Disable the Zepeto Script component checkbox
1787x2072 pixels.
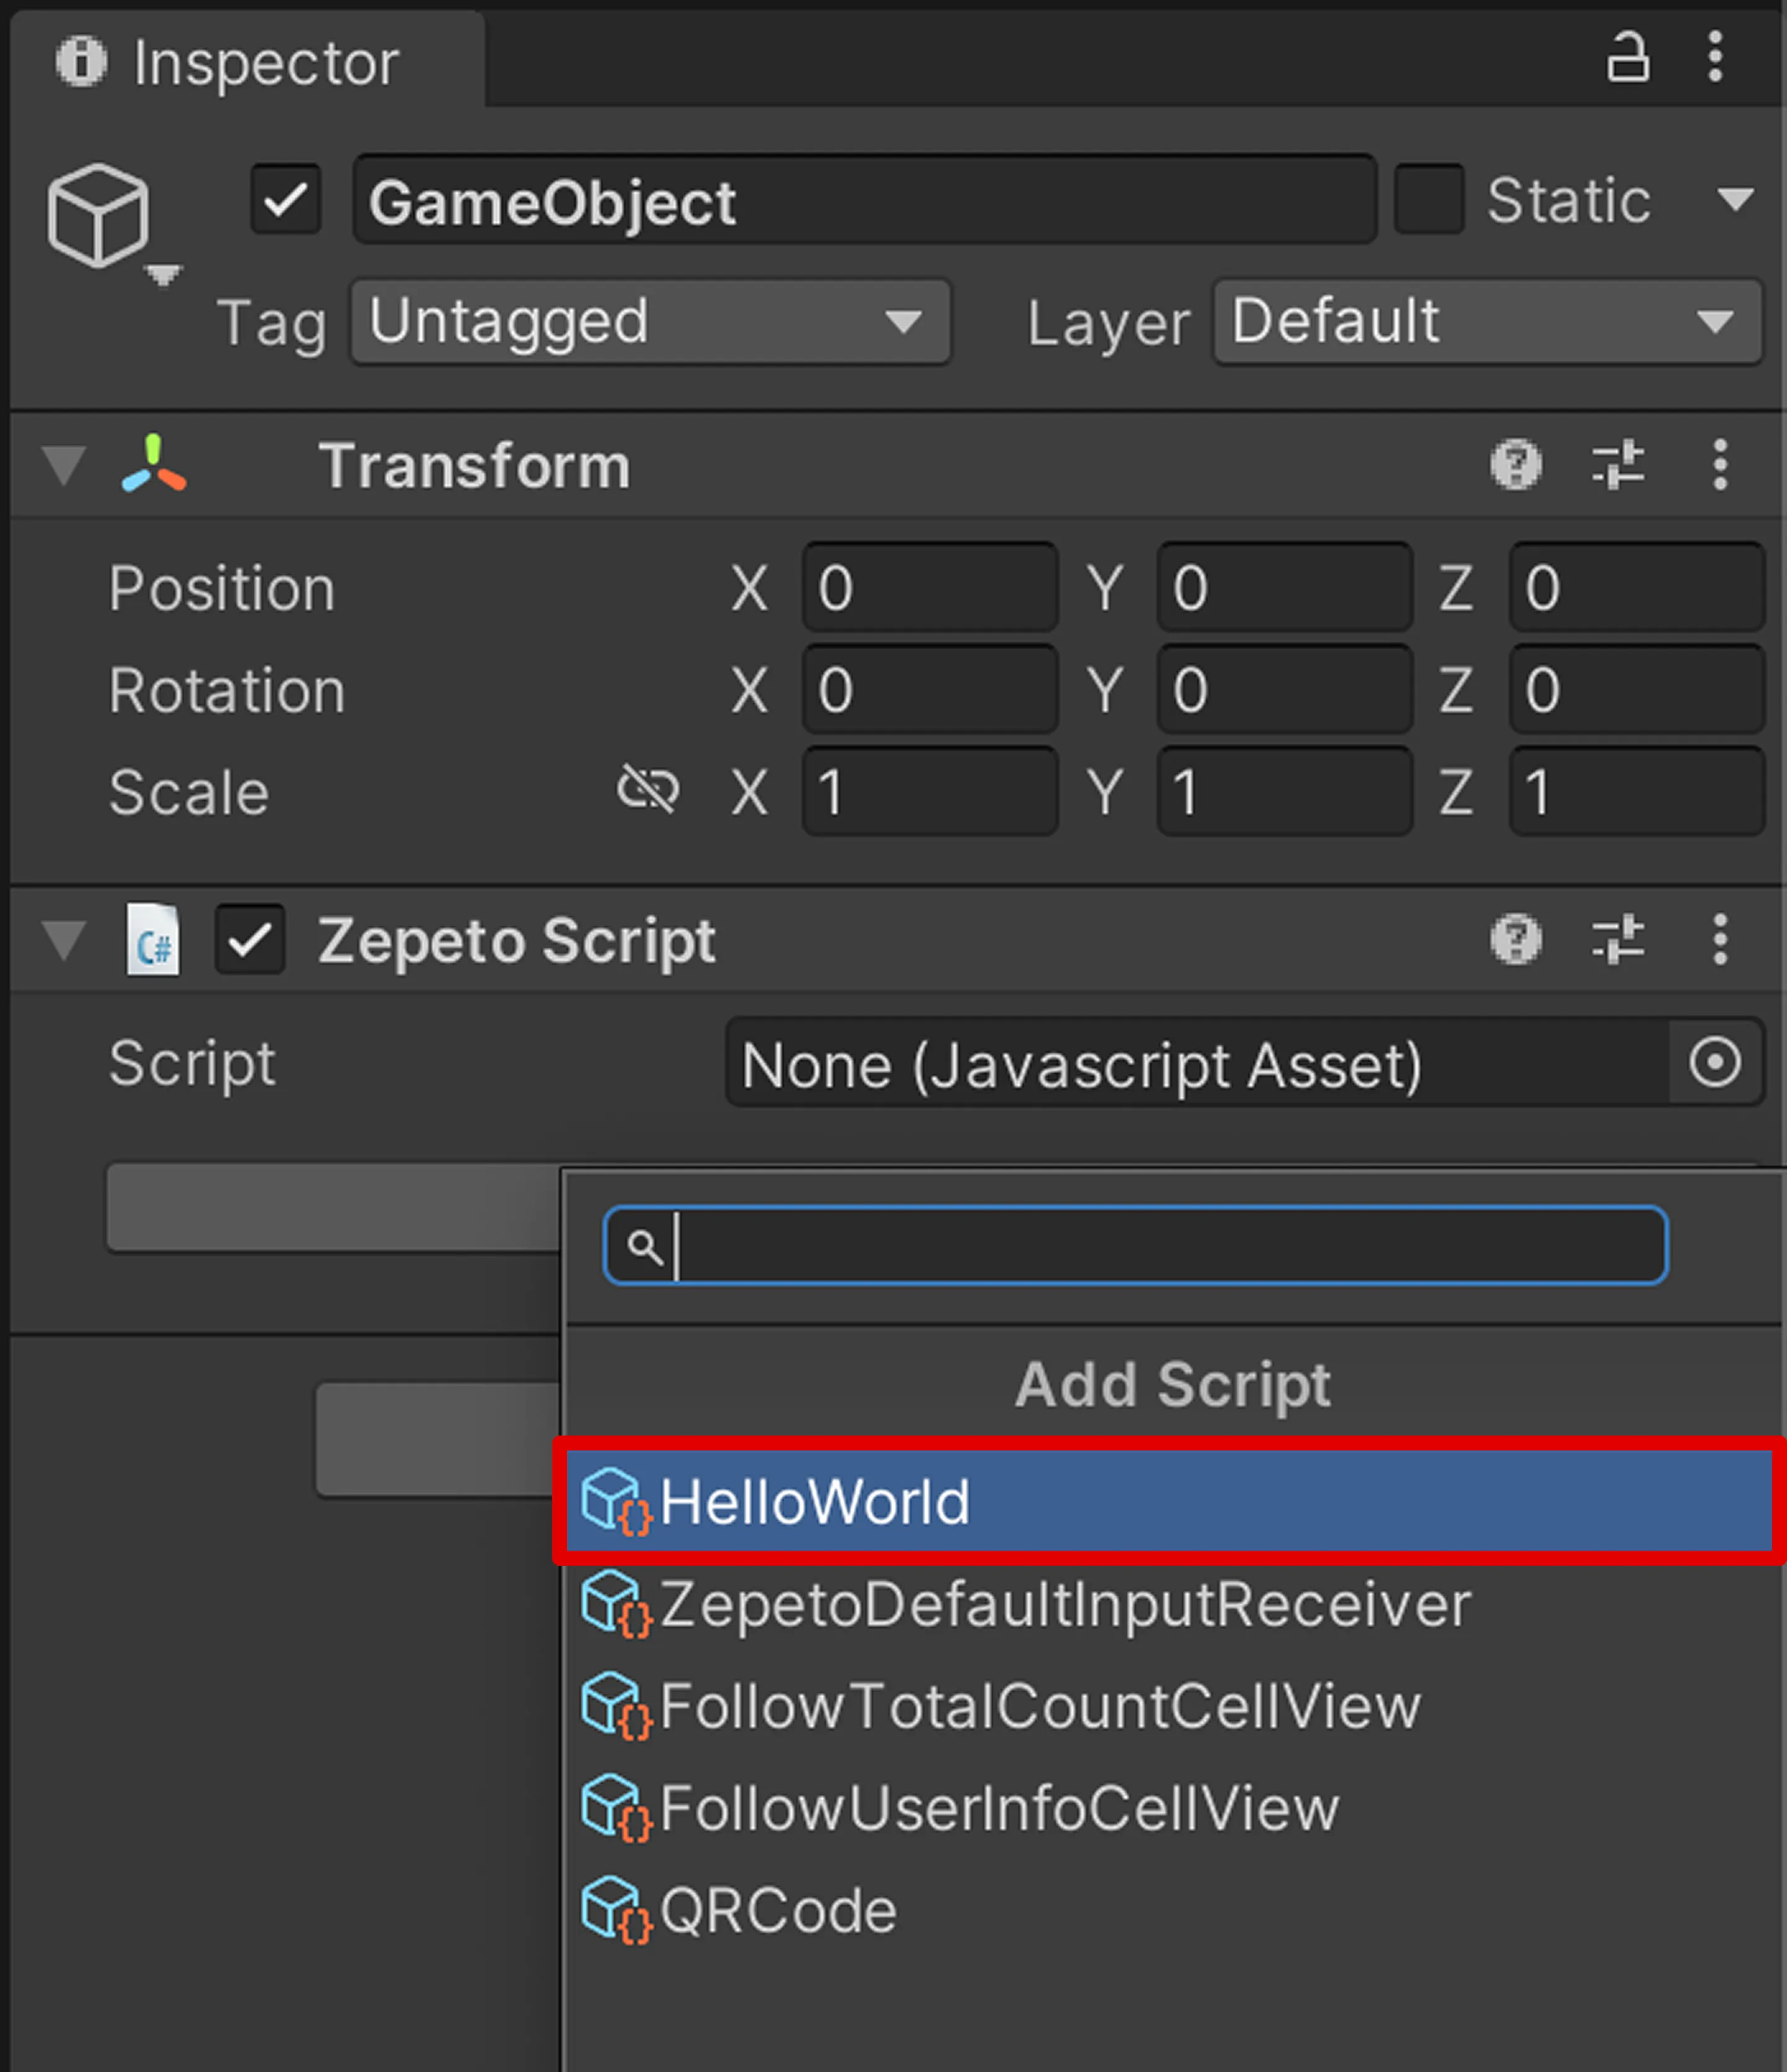coord(250,940)
